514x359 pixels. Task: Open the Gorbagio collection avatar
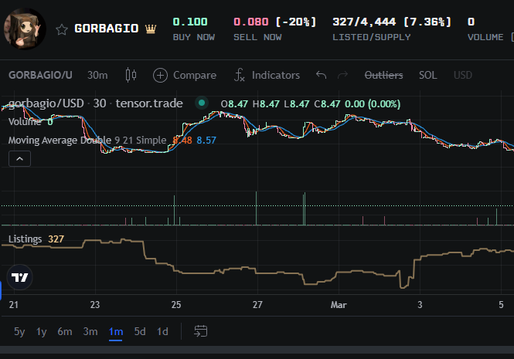coord(25,29)
